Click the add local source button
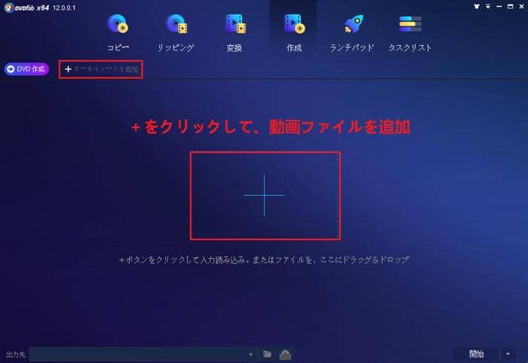Viewport: 528px width, 363px height. tap(101, 69)
